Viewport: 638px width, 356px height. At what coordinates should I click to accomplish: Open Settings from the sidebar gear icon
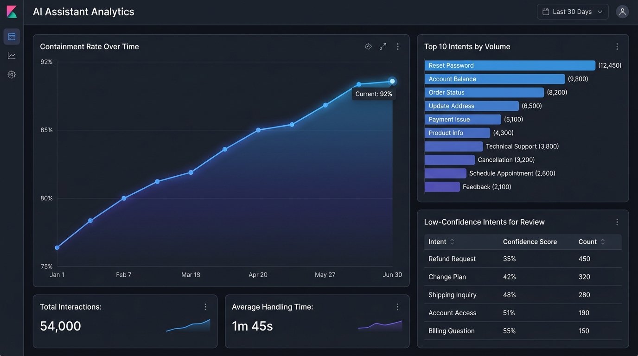tap(12, 74)
